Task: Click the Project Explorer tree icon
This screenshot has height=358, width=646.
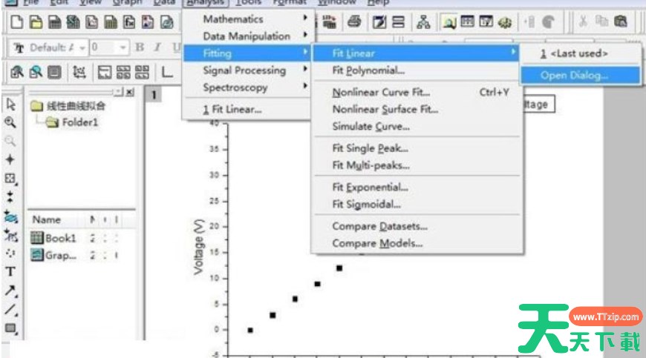Action: click(423, 21)
